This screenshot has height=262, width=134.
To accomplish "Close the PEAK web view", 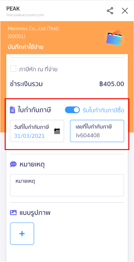I will tap(125, 11).
